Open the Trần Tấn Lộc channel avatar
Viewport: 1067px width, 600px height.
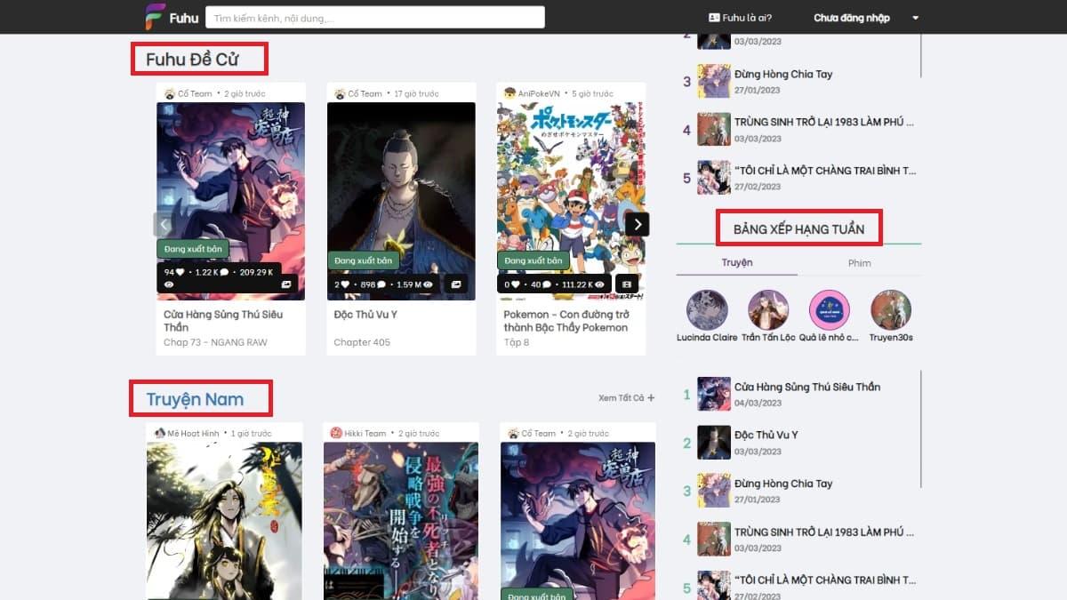click(768, 310)
